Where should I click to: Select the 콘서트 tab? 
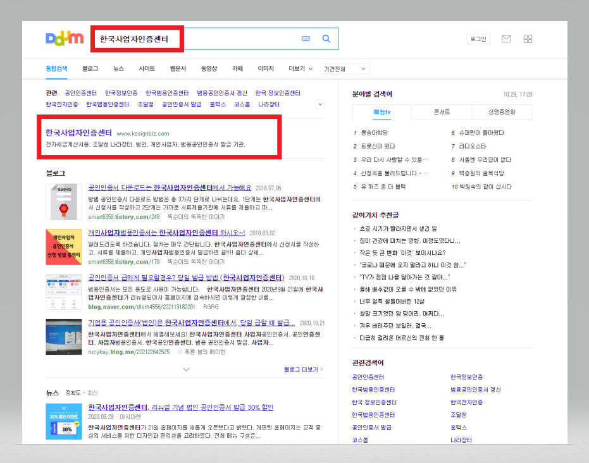click(442, 112)
